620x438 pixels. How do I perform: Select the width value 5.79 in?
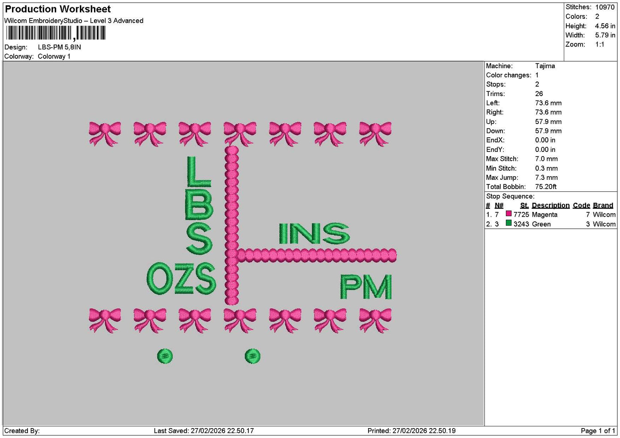click(605, 35)
